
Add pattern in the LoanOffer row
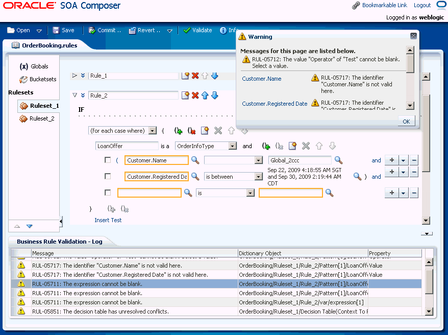(292, 146)
